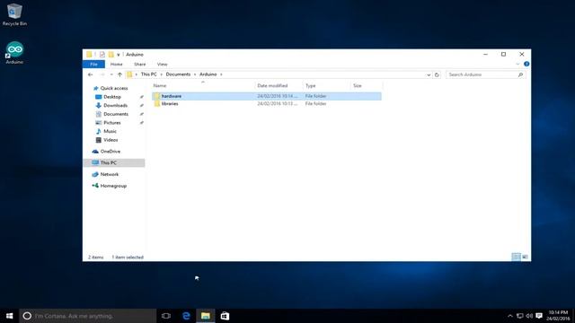The height and width of the screenshot is (323, 575).
Task: Click the title bar folder icon
Action: (x=89, y=55)
